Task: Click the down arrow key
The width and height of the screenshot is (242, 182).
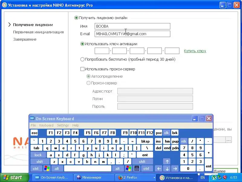Action: coord(167,169)
